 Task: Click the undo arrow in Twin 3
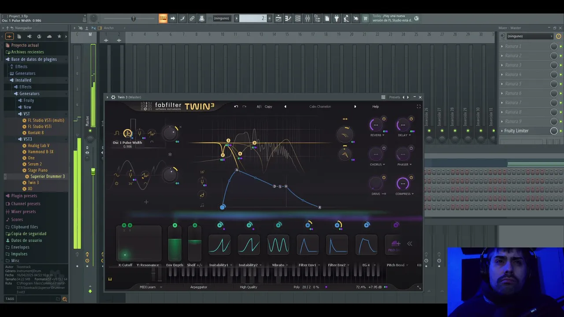coord(236,107)
